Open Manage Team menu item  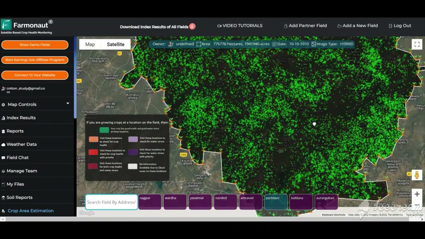22,171
